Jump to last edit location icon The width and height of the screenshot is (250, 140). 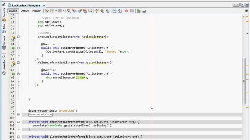pos(47,11)
